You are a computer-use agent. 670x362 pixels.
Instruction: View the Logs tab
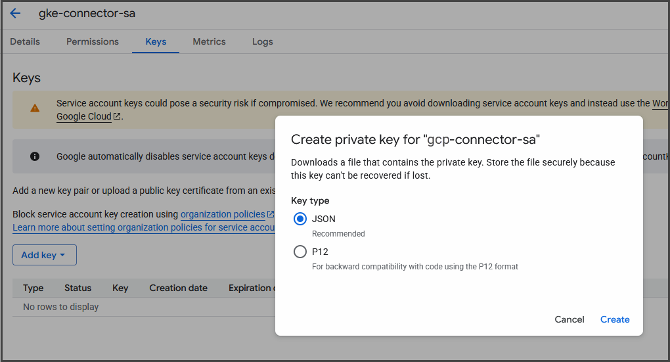click(x=263, y=41)
